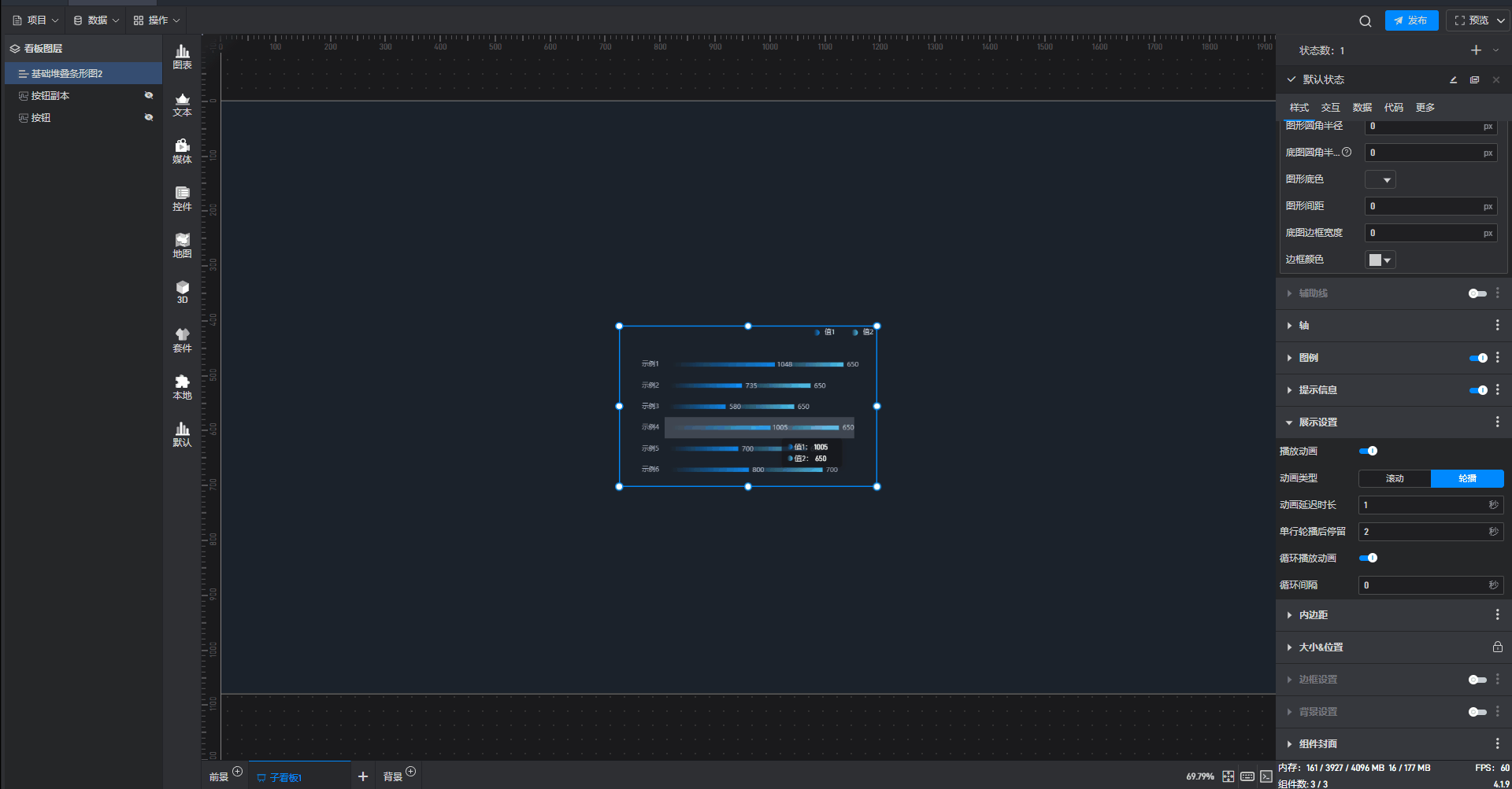
Task: Toggle the 提示信息 switch off
Action: coord(1478,390)
